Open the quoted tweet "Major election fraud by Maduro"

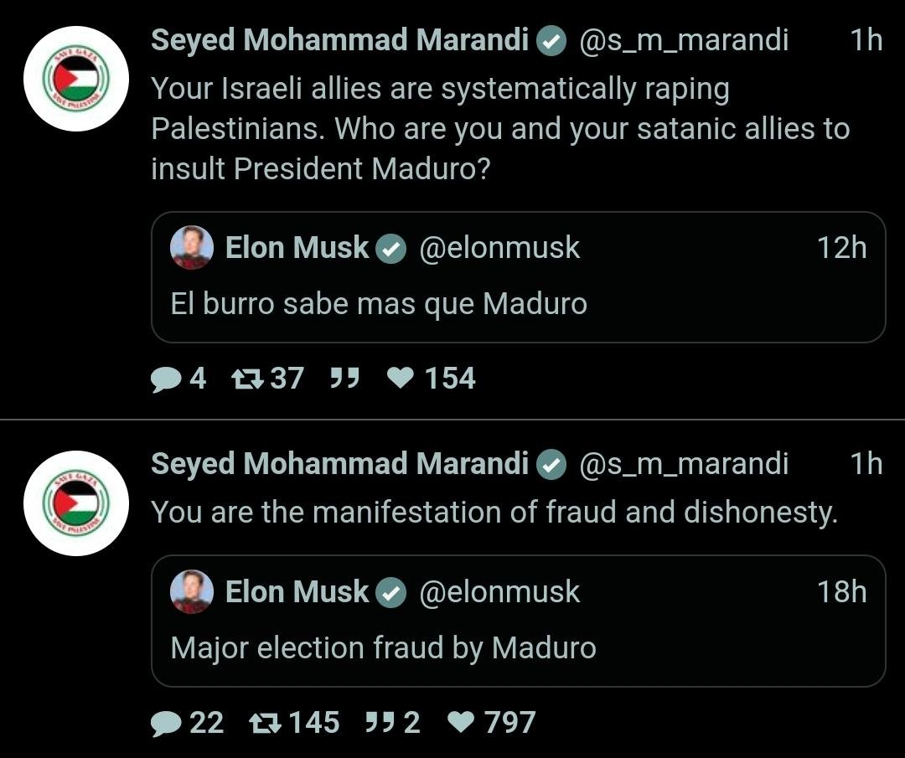click(384, 647)
